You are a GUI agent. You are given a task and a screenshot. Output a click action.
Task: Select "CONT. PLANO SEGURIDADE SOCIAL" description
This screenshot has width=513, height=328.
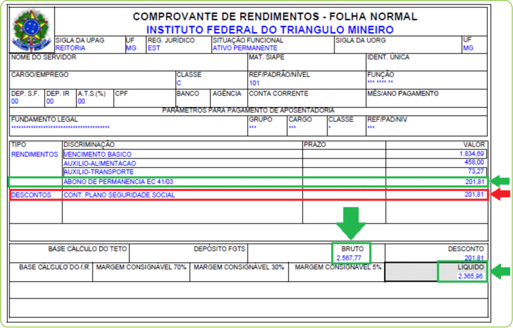coord(119,195)
